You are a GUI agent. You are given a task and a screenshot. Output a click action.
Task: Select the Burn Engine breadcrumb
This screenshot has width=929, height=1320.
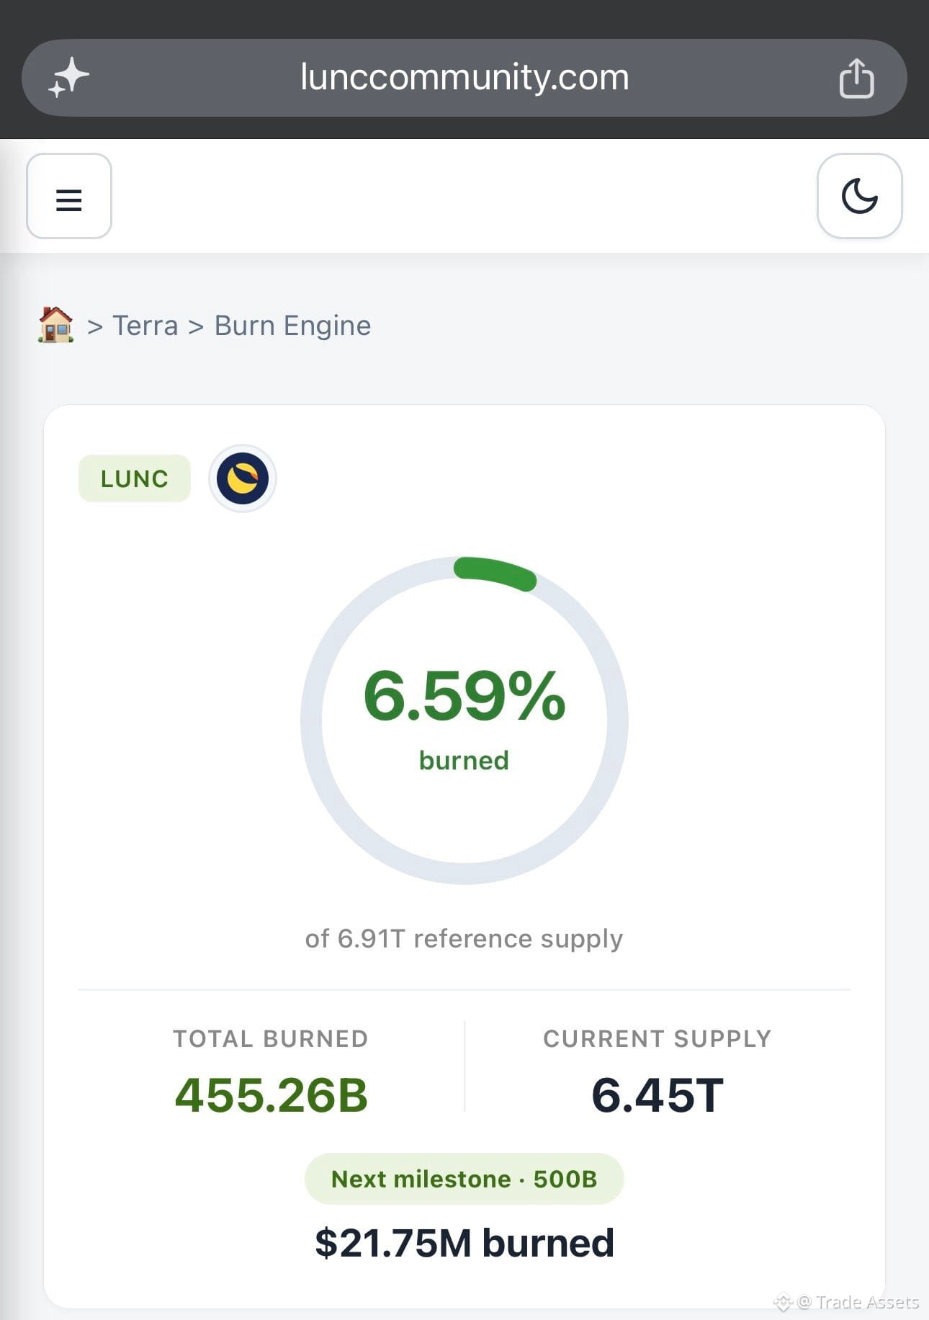pyautogui.click(x=292, y=326)
